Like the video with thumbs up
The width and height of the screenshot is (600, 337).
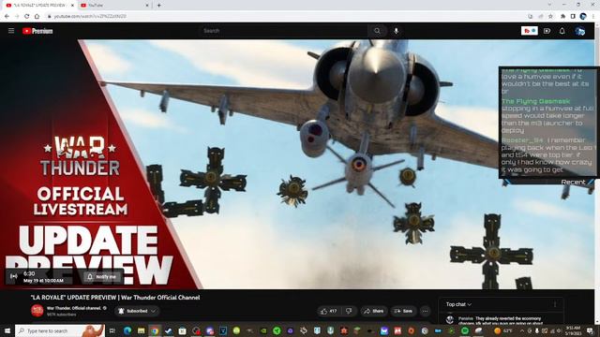[328, 311]
